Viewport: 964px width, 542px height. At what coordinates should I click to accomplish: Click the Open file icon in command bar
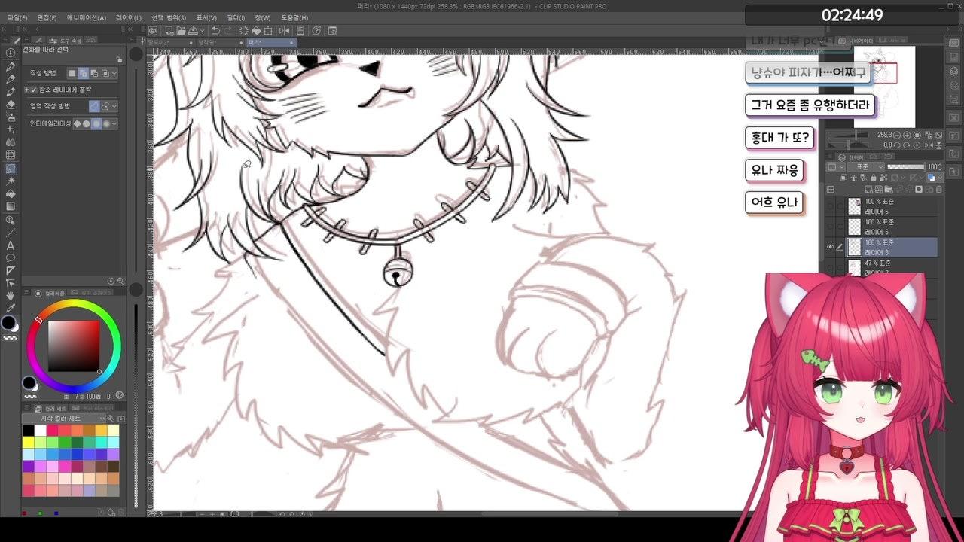tap(180, 30)
